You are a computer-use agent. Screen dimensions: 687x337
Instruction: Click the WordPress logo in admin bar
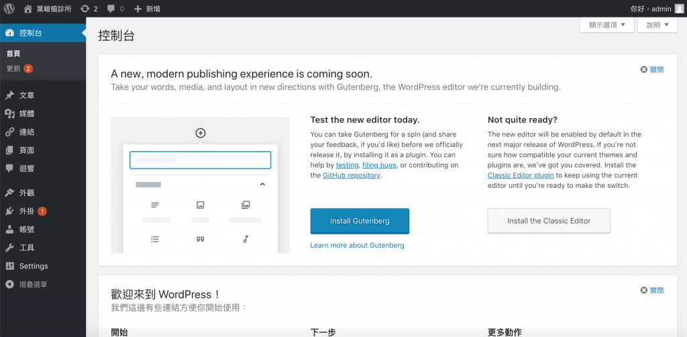(x=9, y=9)
